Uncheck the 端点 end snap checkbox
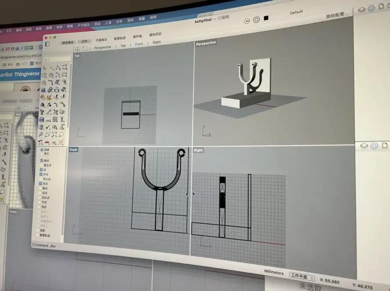The image size is (390, 291). click(42, 160)
